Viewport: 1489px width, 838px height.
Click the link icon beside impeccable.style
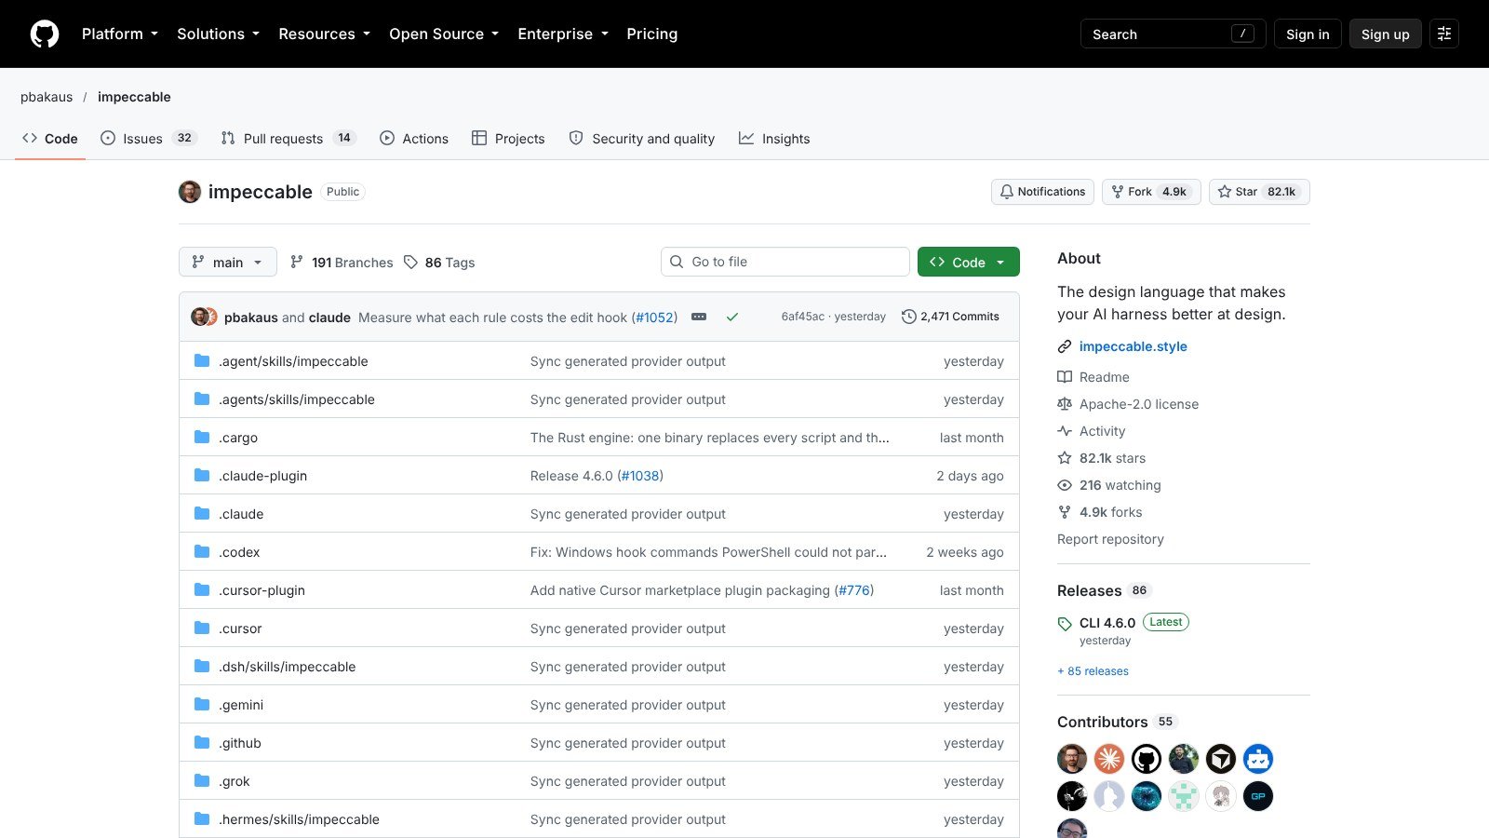[x=1065, y=346]
